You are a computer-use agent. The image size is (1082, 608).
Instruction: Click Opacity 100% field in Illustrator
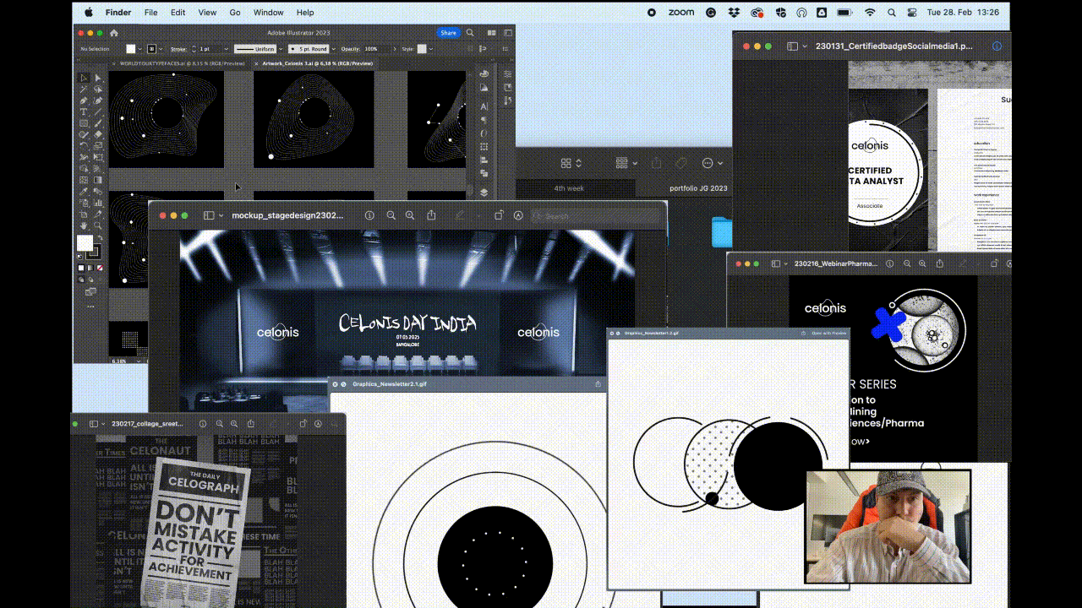(x=375, y=49)
